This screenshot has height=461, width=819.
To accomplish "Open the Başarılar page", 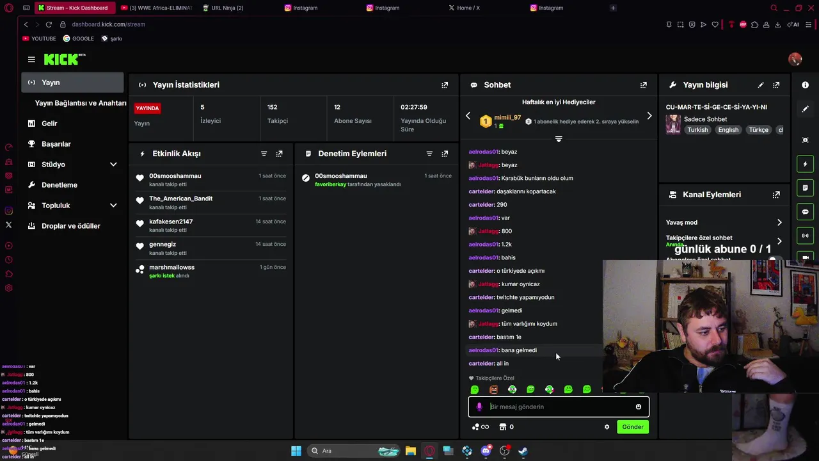I will point(72,144).
